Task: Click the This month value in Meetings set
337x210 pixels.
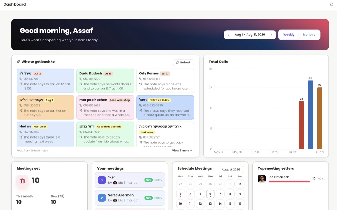Action: click(19, 202)
